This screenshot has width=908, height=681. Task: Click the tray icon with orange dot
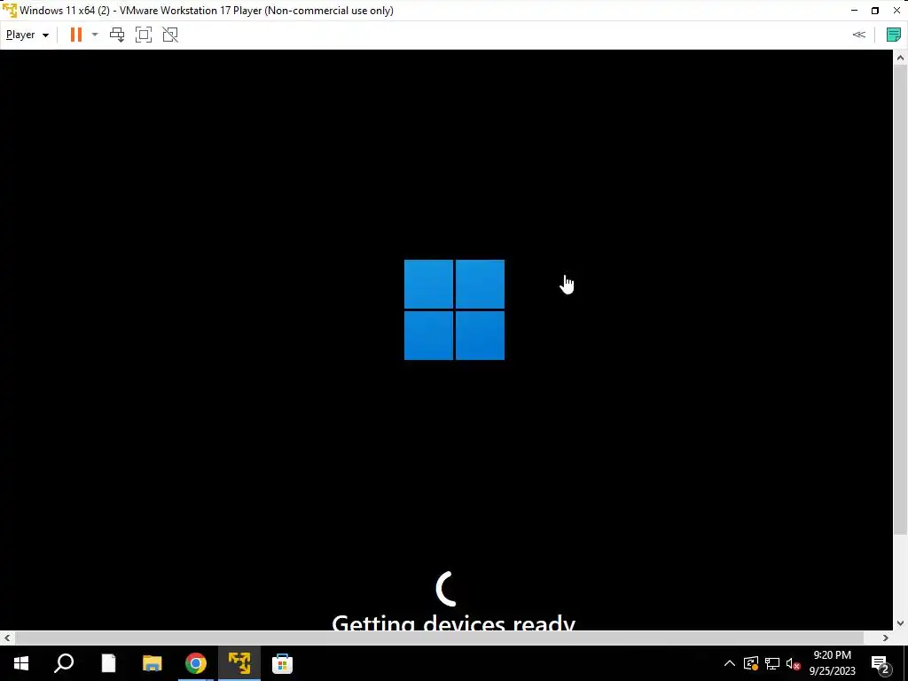751,663
